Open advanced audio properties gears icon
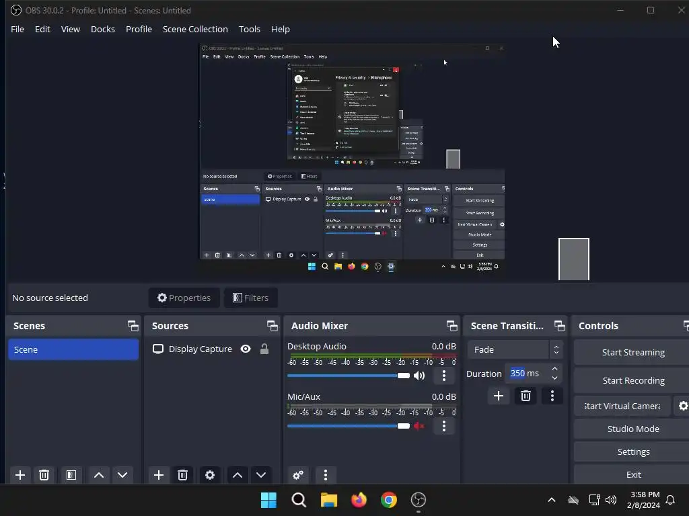This screenshot has width=689, height=516. point(298,475)
